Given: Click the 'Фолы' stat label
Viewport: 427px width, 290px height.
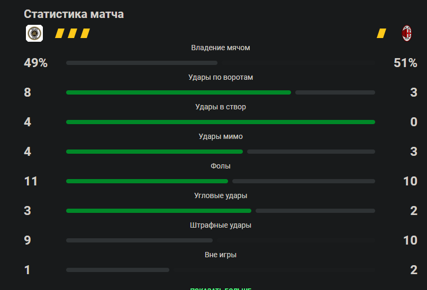Looking at the screenshot, I should coord(221,166).
